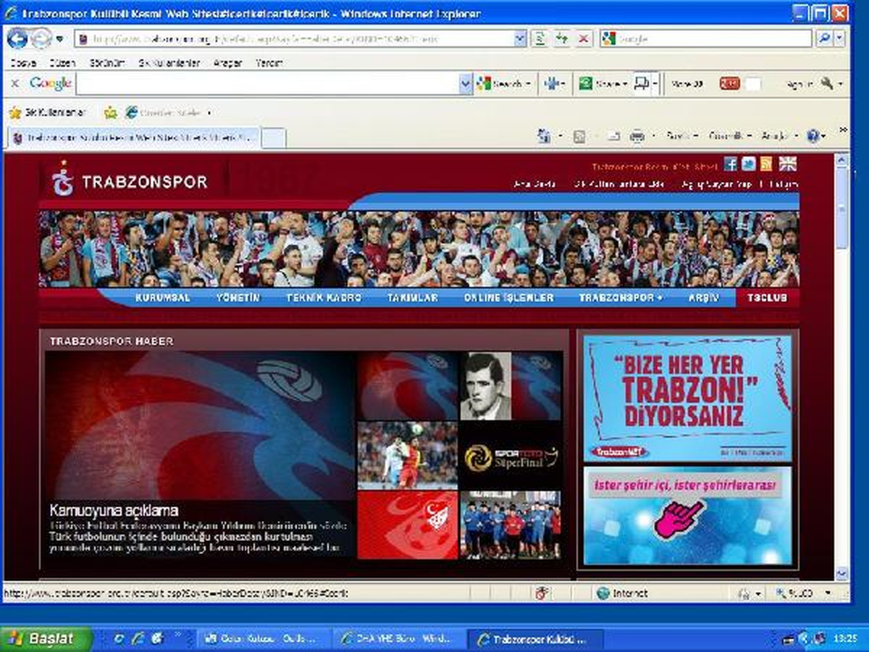Click the British flag language icon

click(x=787, y=164)
